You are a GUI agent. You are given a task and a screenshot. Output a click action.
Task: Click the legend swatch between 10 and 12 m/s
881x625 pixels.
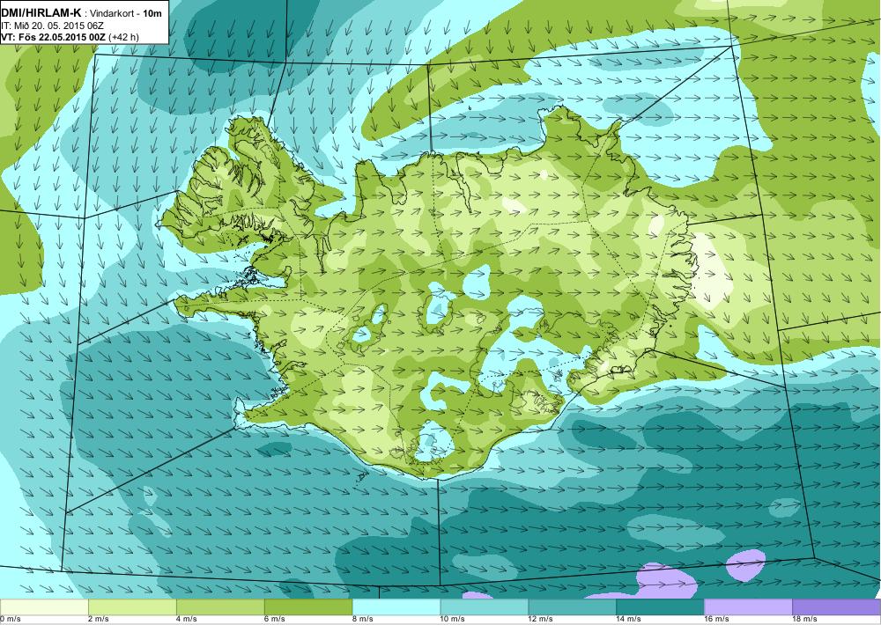click(x=485, y=607)
